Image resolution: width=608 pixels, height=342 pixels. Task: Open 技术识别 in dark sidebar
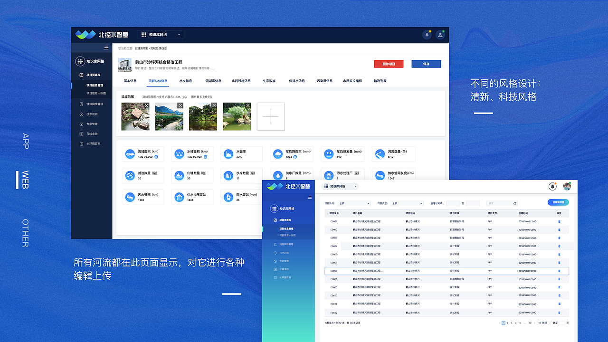(x=89, y=114)
